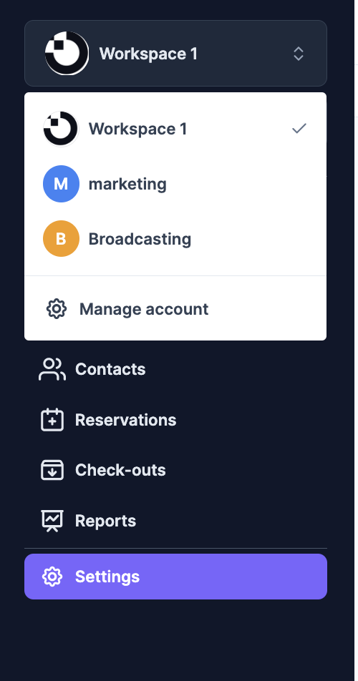Click the checkmark beside Workspace 1
The image size is (358, 681).
[299, 129]
